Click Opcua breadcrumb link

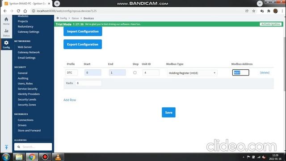(x=75, y=18)
